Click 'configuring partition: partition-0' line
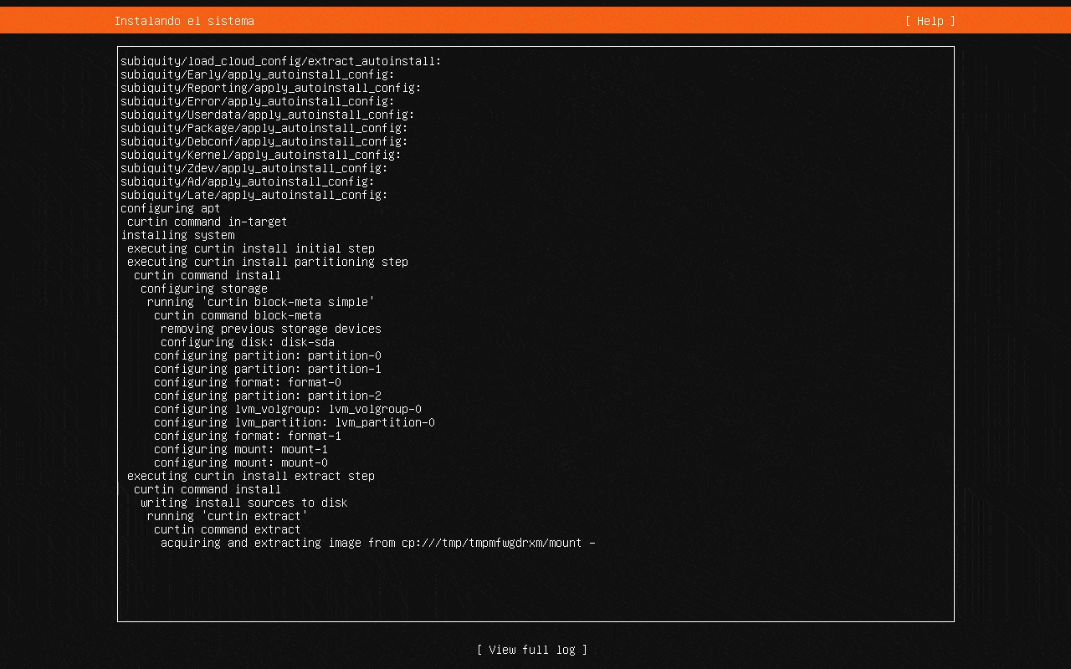1071x669 pixels. [x=268, y=355]
